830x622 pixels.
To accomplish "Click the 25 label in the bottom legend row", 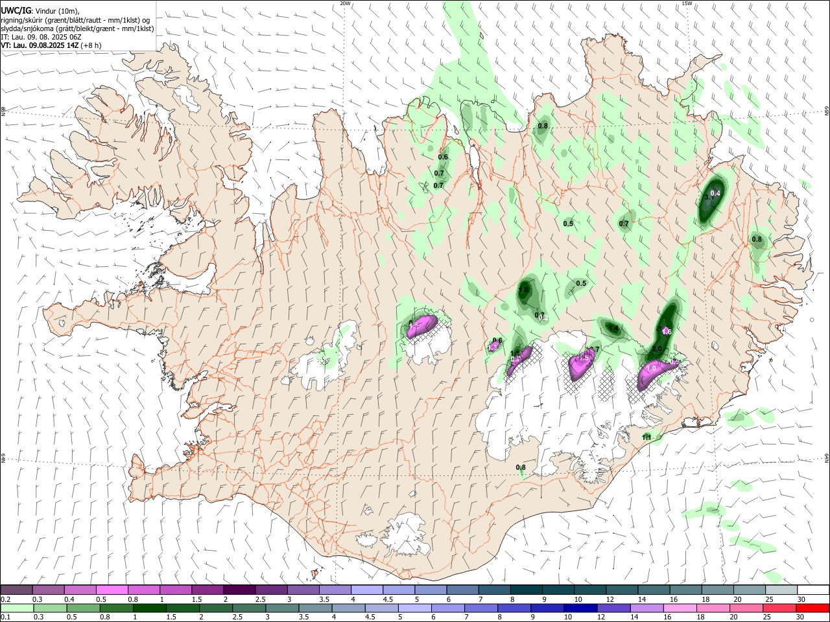I will pos(766,617).
